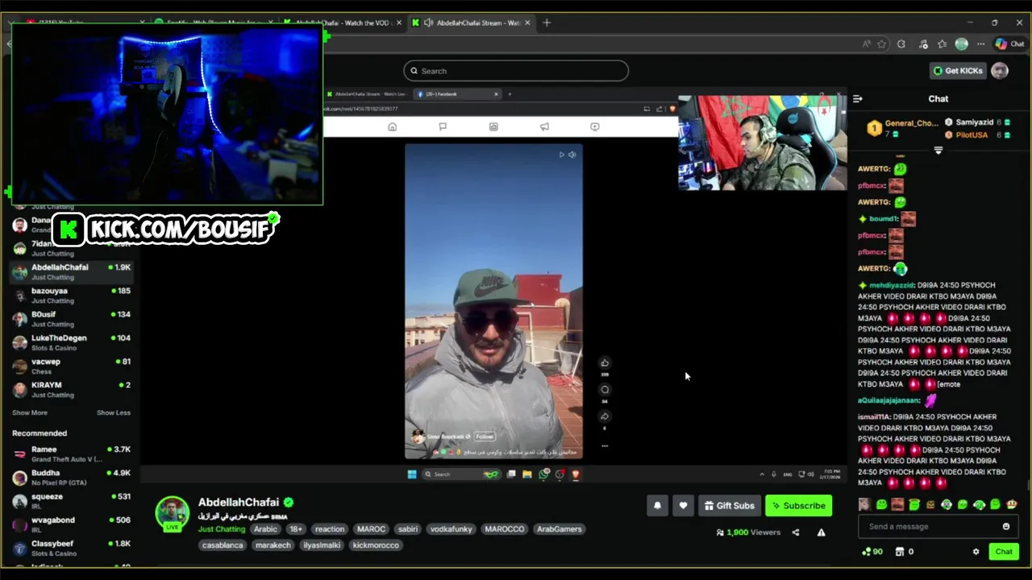
Task: Open browser settings and more menu
Action: click(980, 44)
